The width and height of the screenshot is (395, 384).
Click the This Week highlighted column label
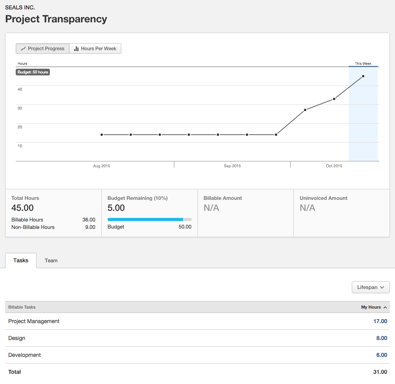[363, 64]
